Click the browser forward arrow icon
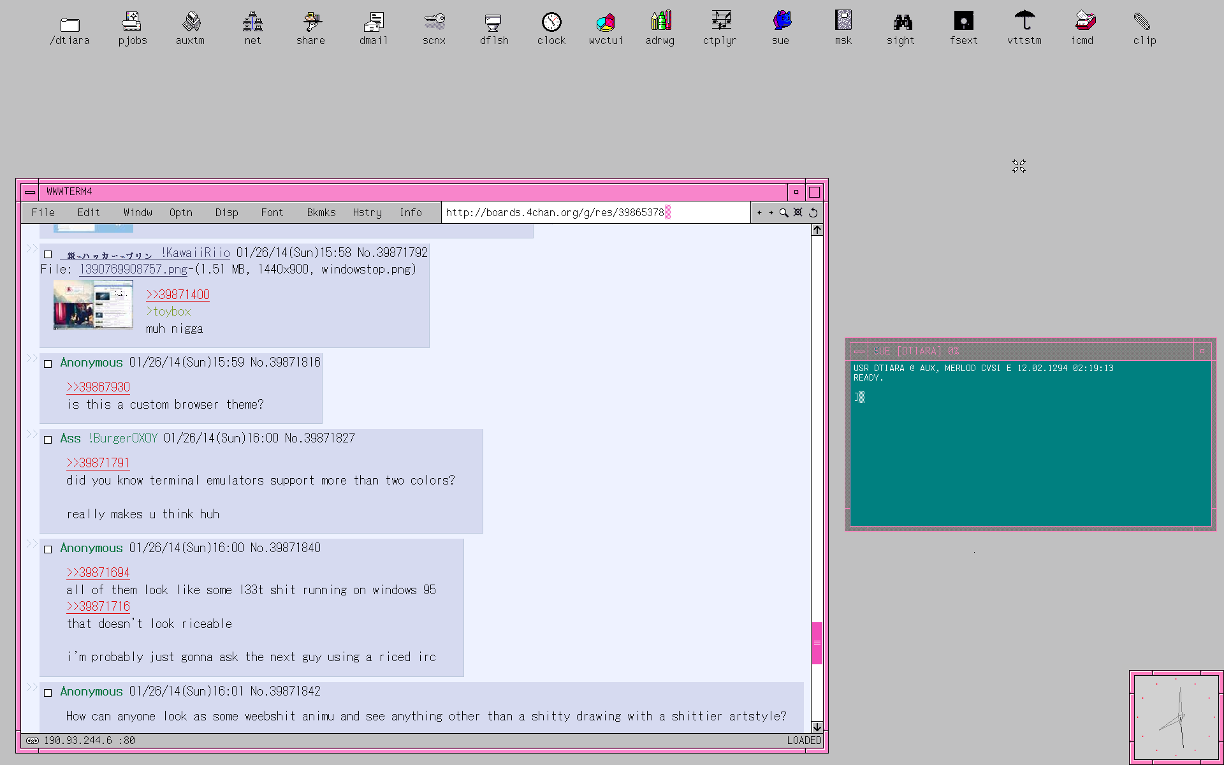 pyautogui.click(x=771, y=213)
